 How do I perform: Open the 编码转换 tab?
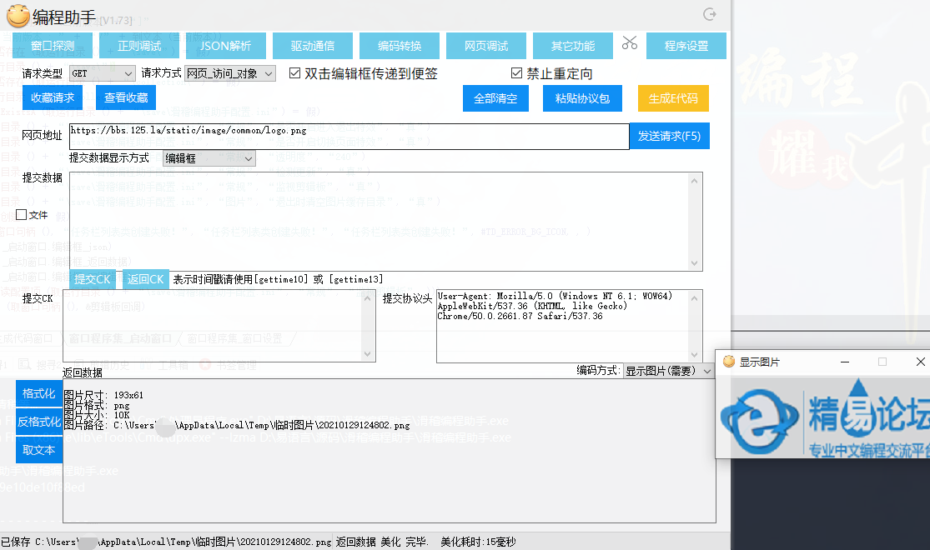(400, 46)
